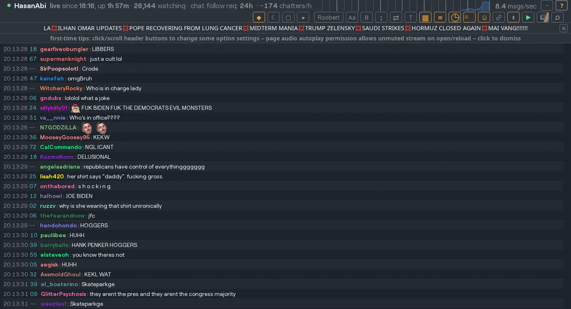Screen dimensions: 571x309
Task: Click username lisah420
Action: tap(52, 176)
